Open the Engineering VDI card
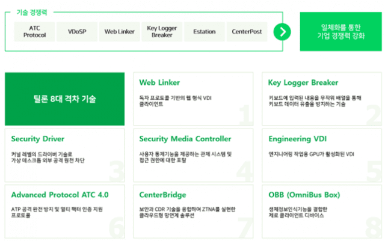This screenshot has width=385, height=241. 322,155
